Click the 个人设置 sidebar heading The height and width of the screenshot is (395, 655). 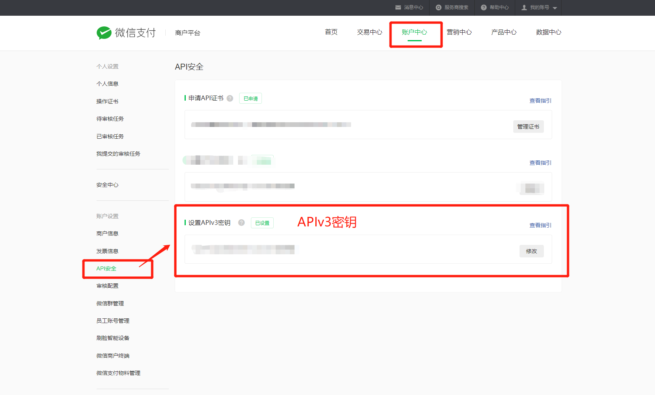(x=107, y=66)
